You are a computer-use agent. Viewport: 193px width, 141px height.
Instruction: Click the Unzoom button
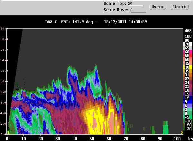158,7
